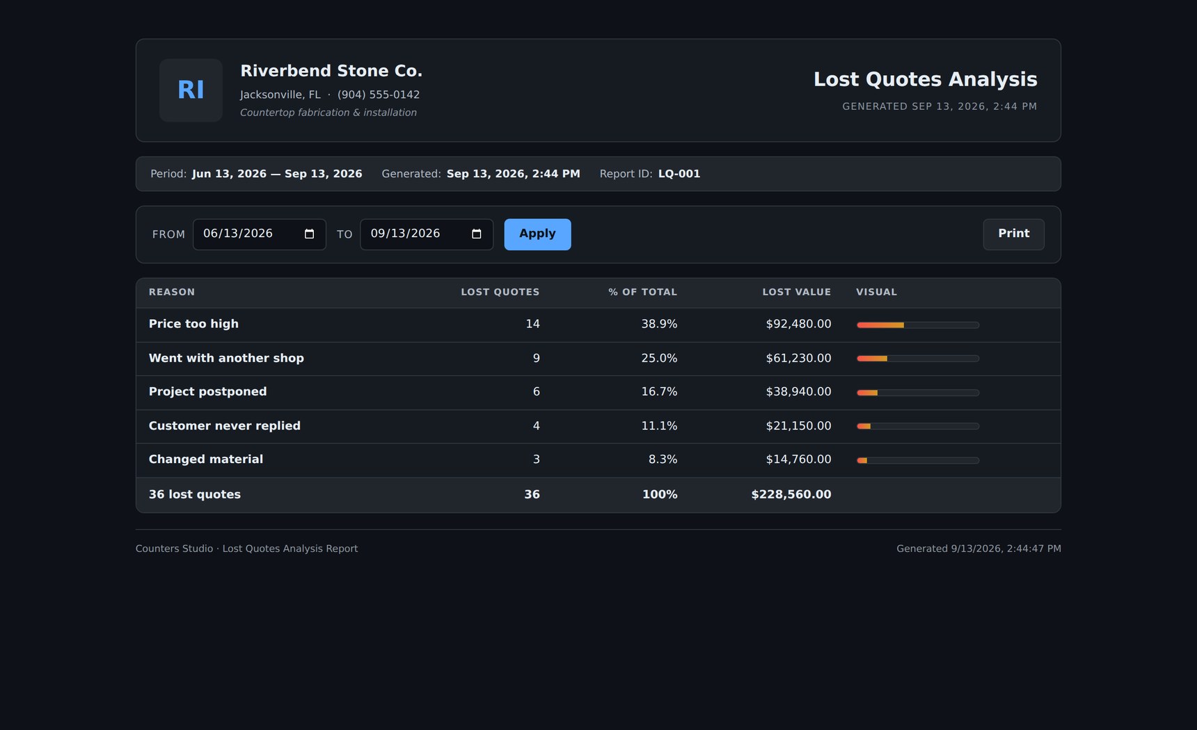Click the RI company logo badge

pyautogui.click(x=191, y=90)
